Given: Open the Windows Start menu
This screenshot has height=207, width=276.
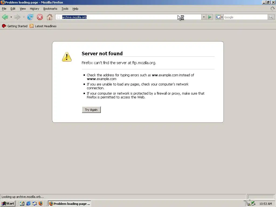Looking at the screenshot, I should pyautogui.click(x=8, y=204).
